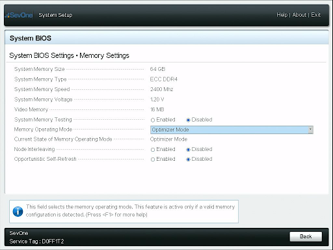Click the Opportunistic Self-Refresh label
333x250 pixels.
(x=45, y=159)
